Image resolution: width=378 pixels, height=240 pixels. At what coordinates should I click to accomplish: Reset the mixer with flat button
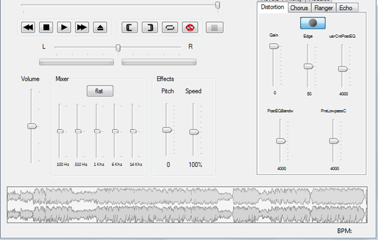[100, 91]
